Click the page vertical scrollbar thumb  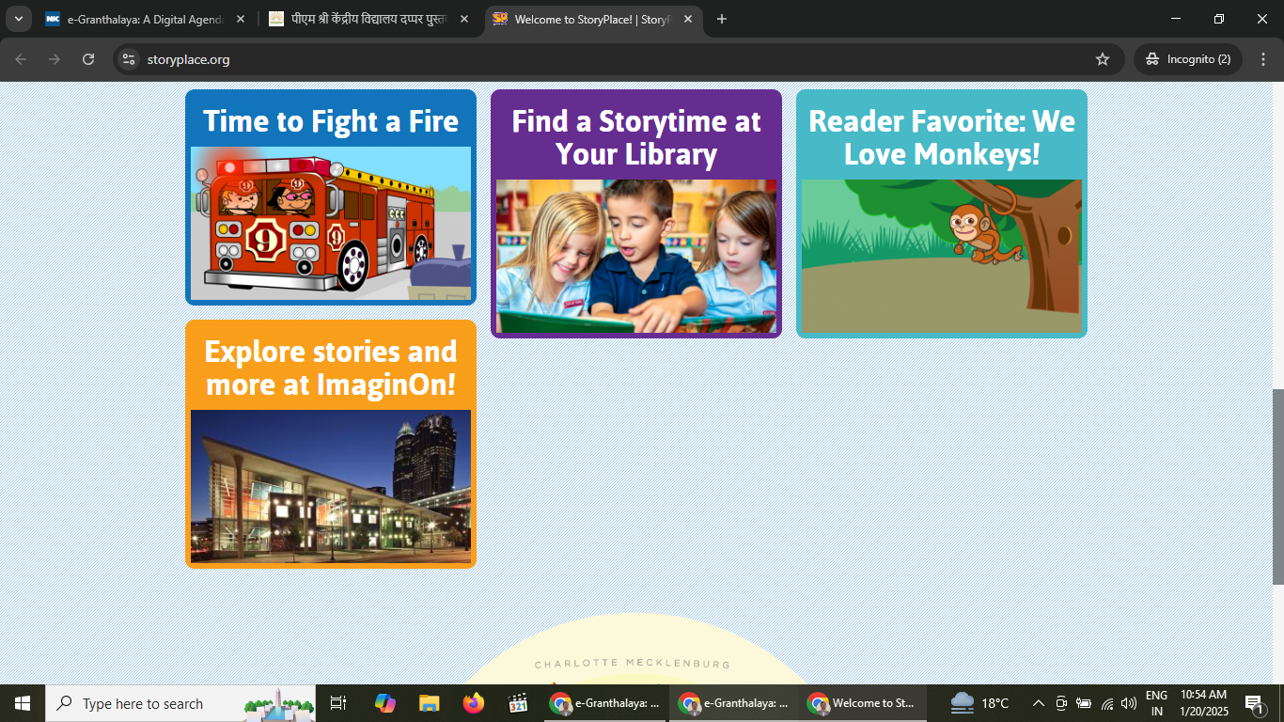click(x=1277, y=487)
